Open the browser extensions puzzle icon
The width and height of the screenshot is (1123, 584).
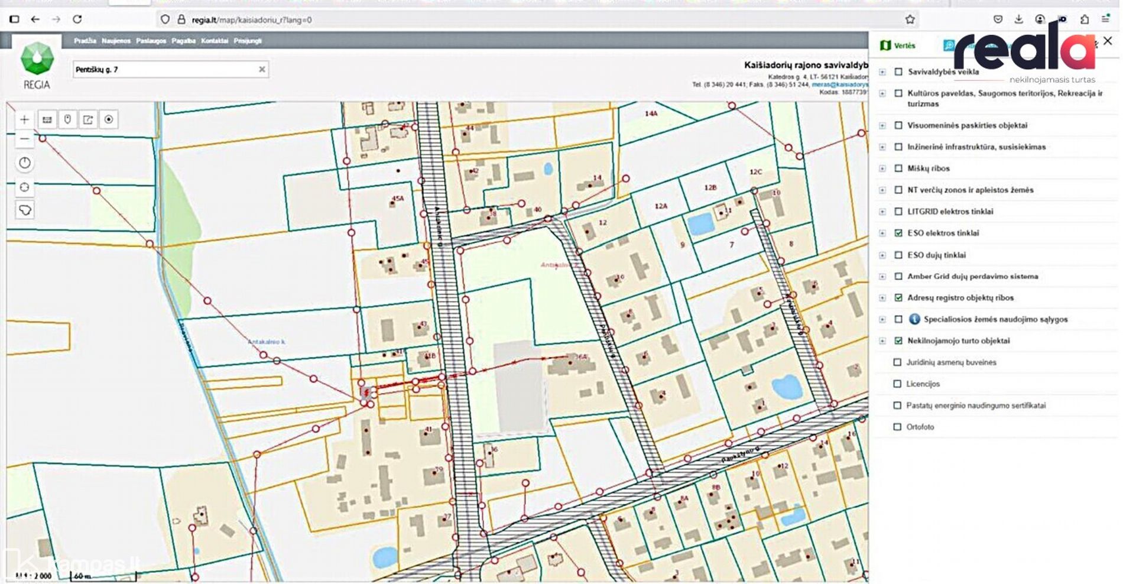[x=1085, y=20]
